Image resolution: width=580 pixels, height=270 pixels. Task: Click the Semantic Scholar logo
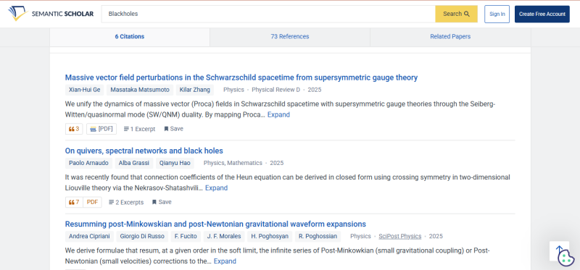[x=51, y=14]
